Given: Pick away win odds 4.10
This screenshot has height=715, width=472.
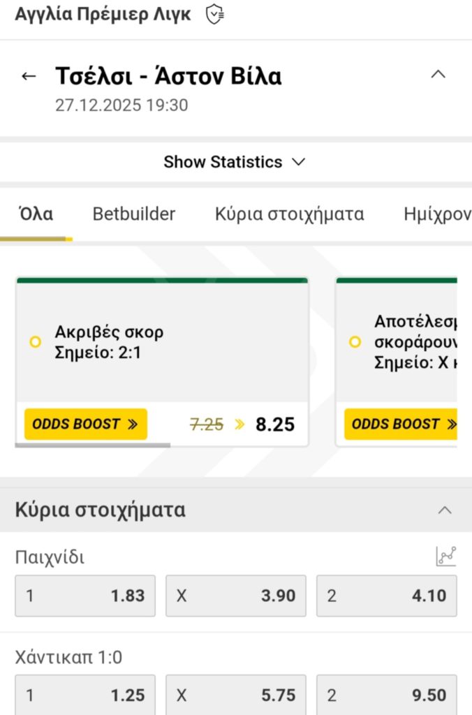Looking at the screenshot, I should tap(386, 596).
